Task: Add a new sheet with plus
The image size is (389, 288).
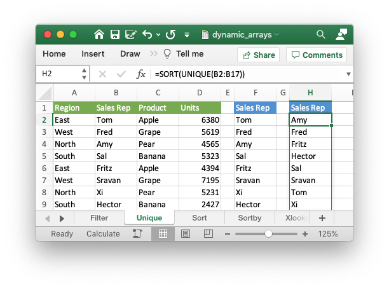Action: point(322,218)
